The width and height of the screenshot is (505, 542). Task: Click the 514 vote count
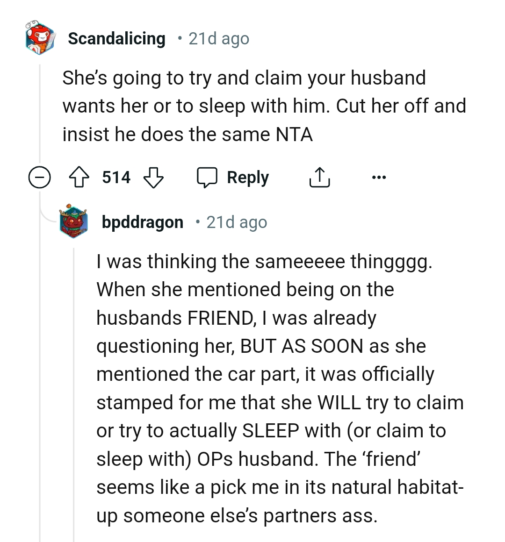pos(116,177)
